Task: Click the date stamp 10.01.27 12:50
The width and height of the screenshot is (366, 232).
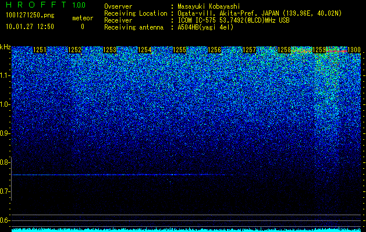Action: [30, 27]
